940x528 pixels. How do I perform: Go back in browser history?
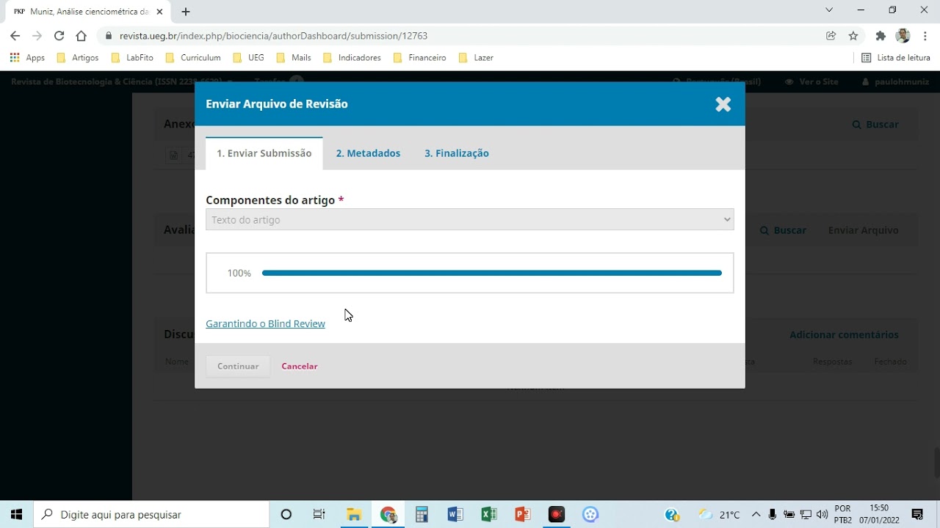[x=15, y=35]
